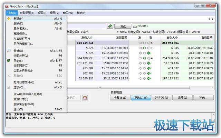Click left arrow in the 453 584 row

(140, 68)
